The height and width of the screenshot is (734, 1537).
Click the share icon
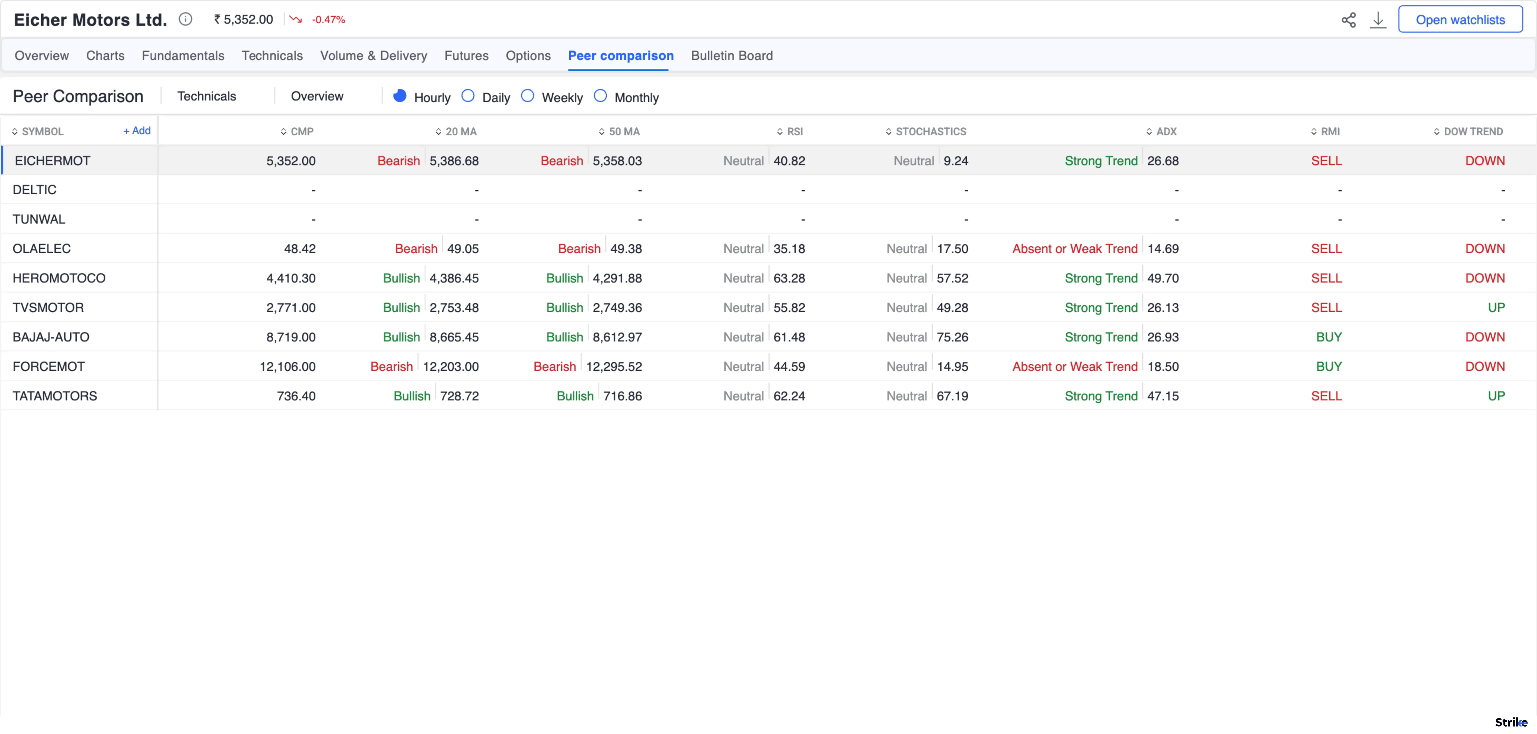tap(1349, 20)
